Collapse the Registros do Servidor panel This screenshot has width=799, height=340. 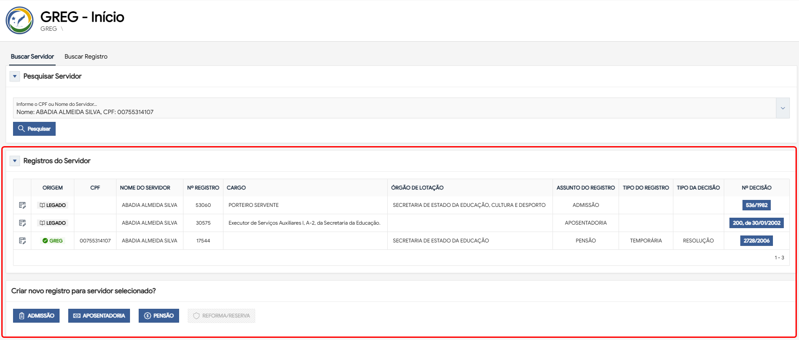pos(15,161)
